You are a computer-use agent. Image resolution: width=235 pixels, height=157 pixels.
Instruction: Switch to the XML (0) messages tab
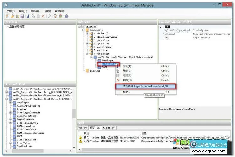click(x=83, y=128)
